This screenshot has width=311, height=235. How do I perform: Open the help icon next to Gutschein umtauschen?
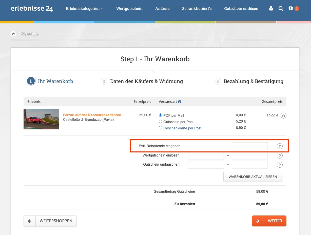pyautogui.click(x=280, y=165)
